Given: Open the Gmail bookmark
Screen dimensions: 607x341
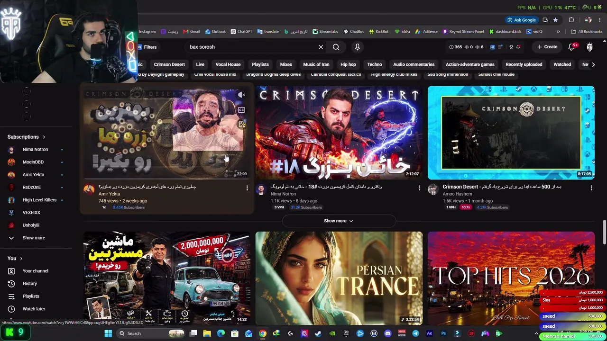Looking at the screenshot, I should coord(192,32).
